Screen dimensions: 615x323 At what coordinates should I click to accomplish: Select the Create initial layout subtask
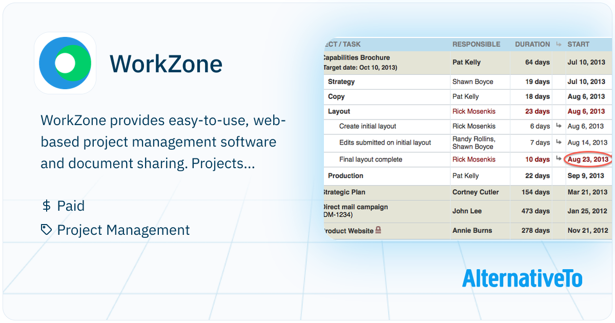pos(367,126)
